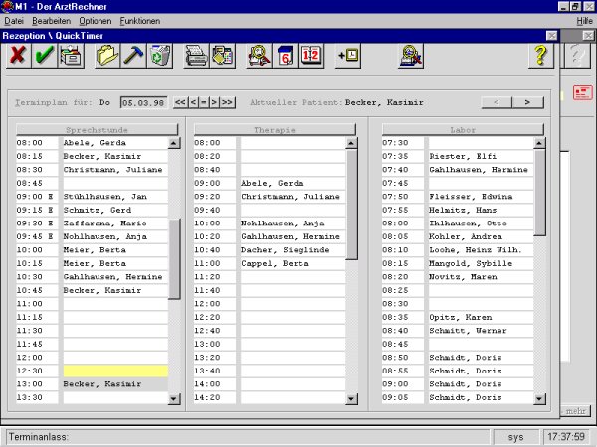The height and width of the screenshot is (447, 597).
Task: Click the >> jump forward date button
Action: [x=227, y=102]
